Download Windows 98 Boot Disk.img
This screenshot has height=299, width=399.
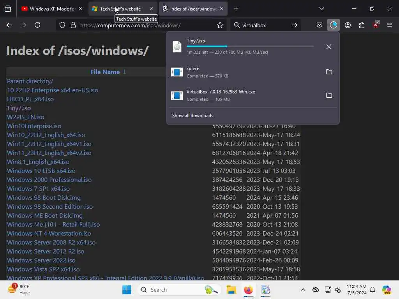pos(44,197)
